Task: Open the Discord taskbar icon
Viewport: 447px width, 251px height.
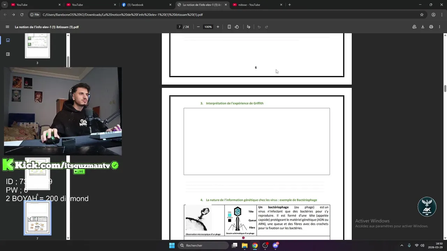Action: 276,245
